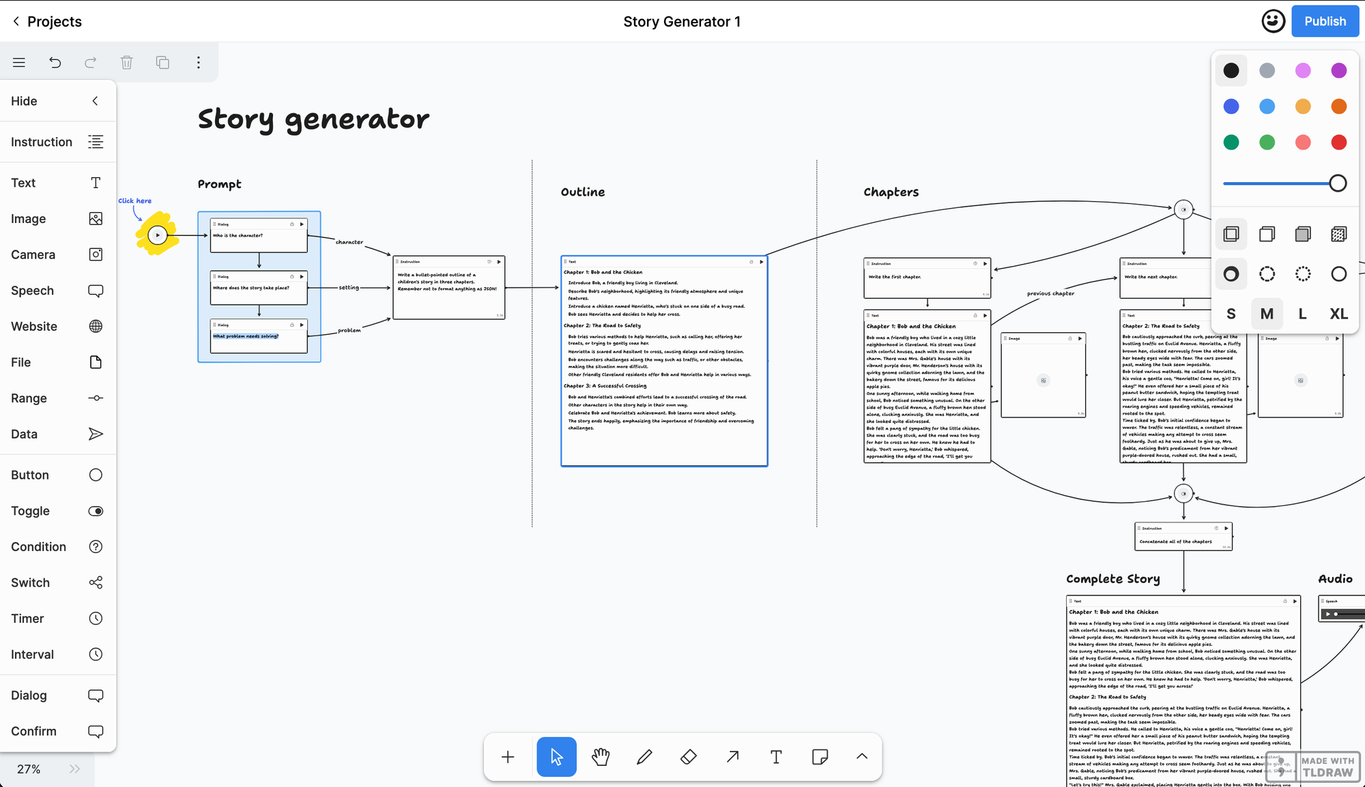The image size is (1365, 787).
Task: Select the pencil draw tool
Action: click(644, 756)
